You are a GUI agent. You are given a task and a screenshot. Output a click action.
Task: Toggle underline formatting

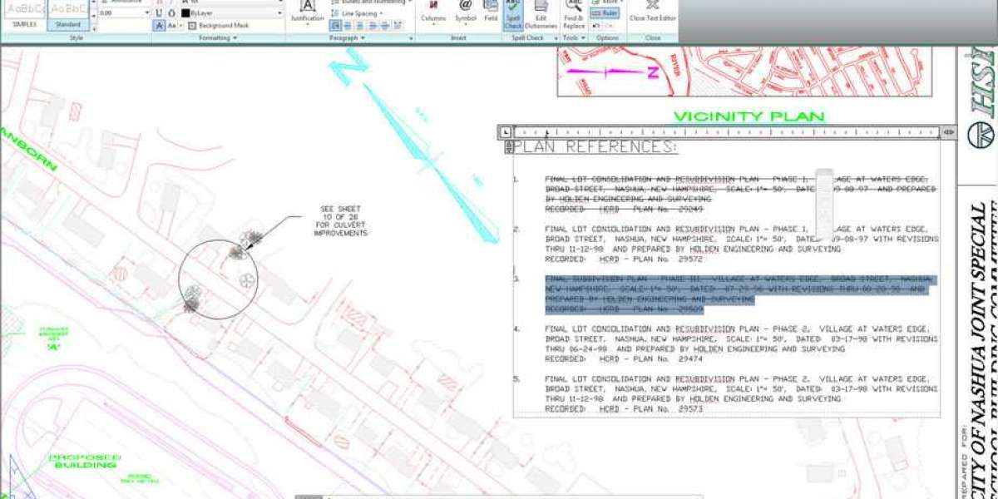point(159,13)
